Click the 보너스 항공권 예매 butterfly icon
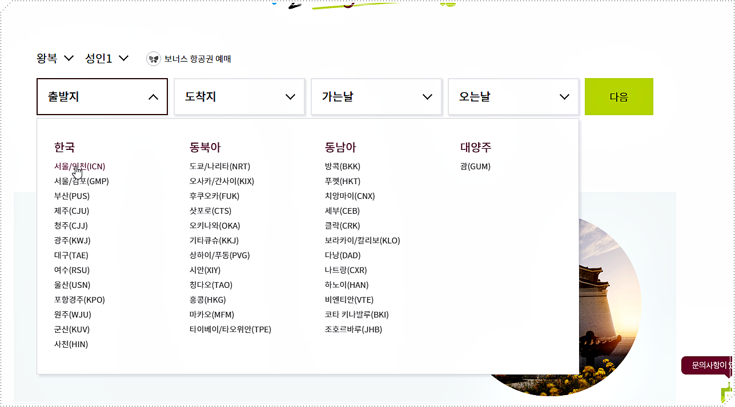The width and height of the screenshot is (735, 407). tap(153, 58)
